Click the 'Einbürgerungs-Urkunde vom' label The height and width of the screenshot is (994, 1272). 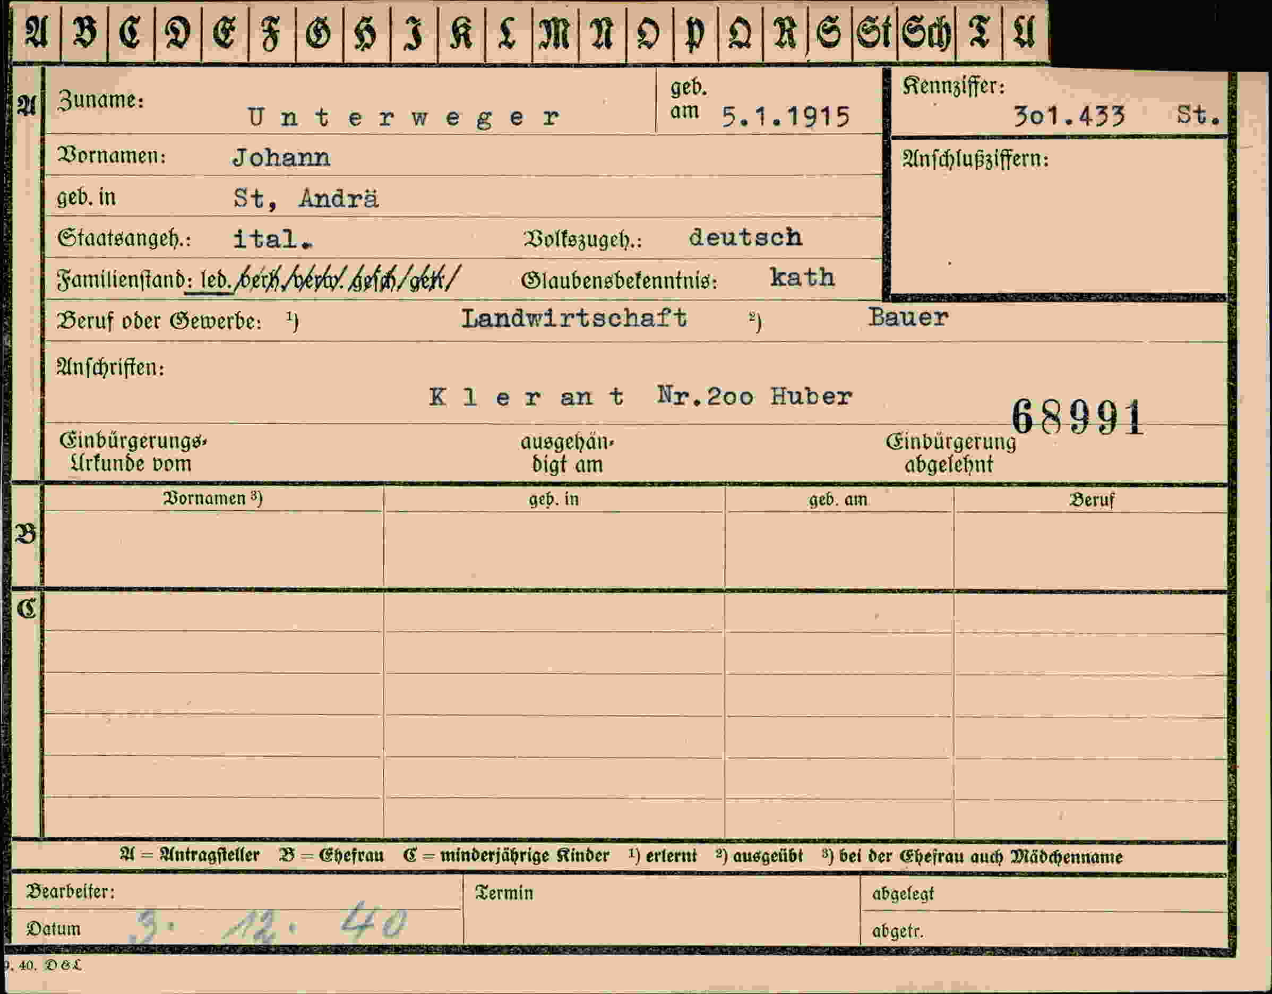click(x=133, y=453)
